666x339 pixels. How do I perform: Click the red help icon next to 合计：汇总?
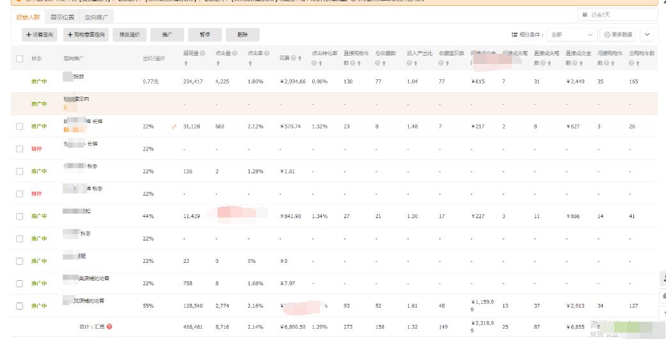pyautogui.click(x=109, y=327)
